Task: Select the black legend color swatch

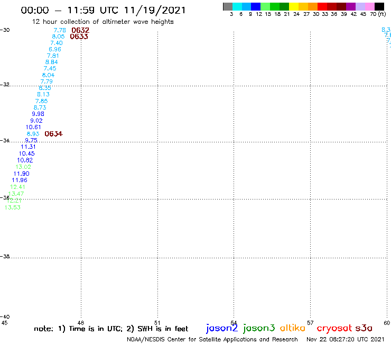Action: [379, 6]
